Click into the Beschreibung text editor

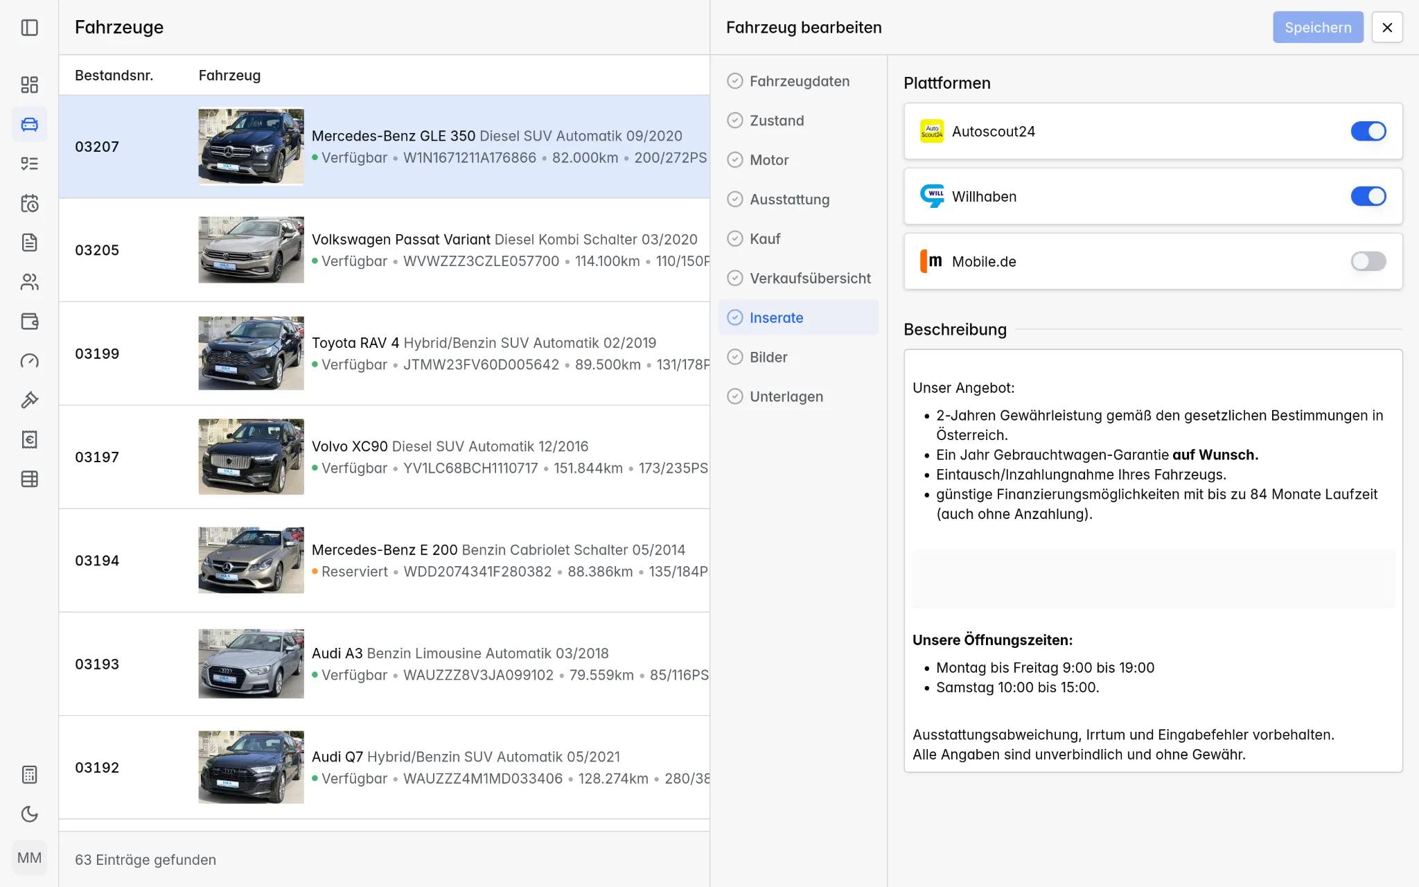click(1153, 561)
